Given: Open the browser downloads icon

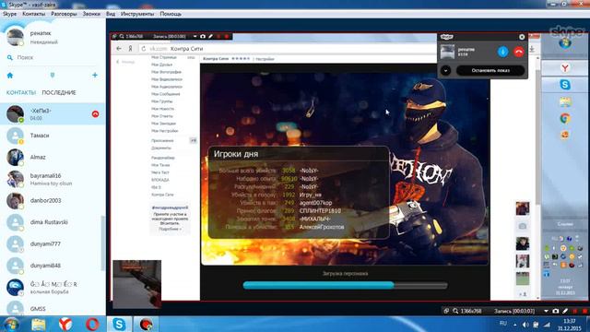Looking at the screenshot, I should click(532, 49).
